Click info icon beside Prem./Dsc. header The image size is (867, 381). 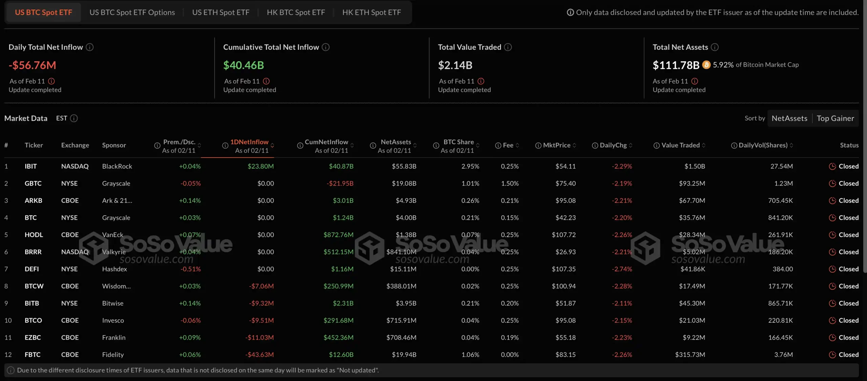click(x=157, y=146)
